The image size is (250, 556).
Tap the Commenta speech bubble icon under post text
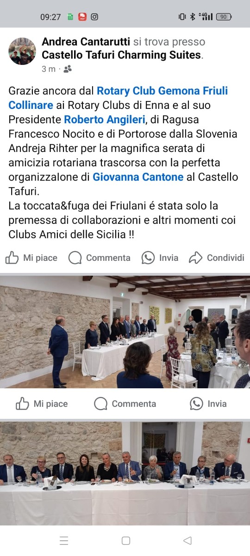[x=75, y=258]
